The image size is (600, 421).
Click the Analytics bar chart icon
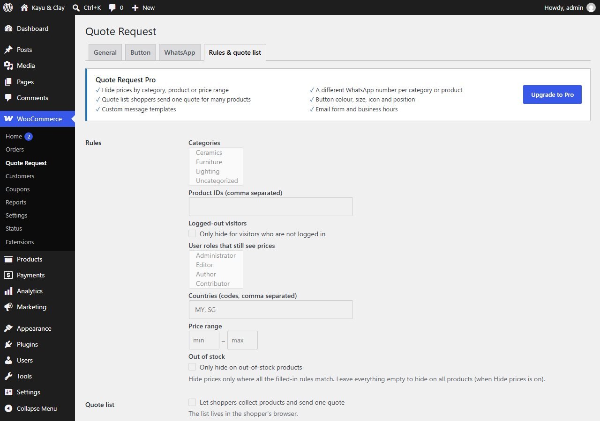click(8, 291)
